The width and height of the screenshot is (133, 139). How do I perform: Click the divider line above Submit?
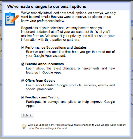[x=70, y=112]
